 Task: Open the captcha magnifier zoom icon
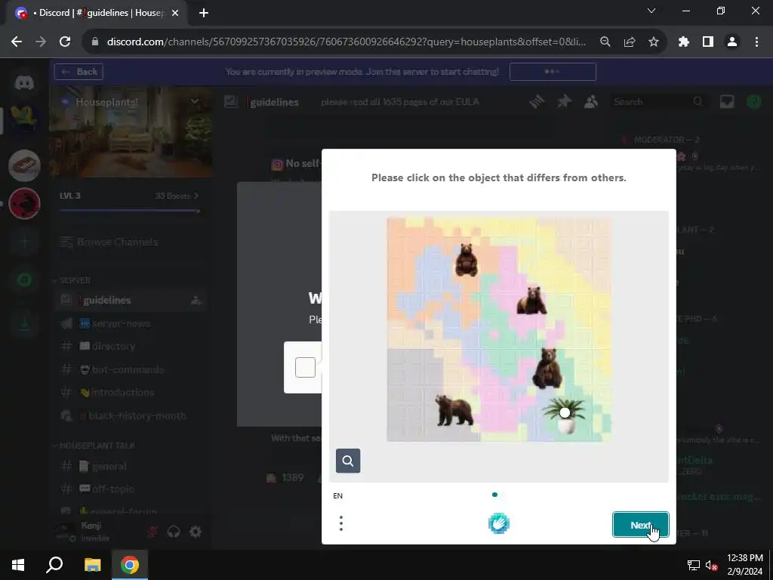coord(348,461)
